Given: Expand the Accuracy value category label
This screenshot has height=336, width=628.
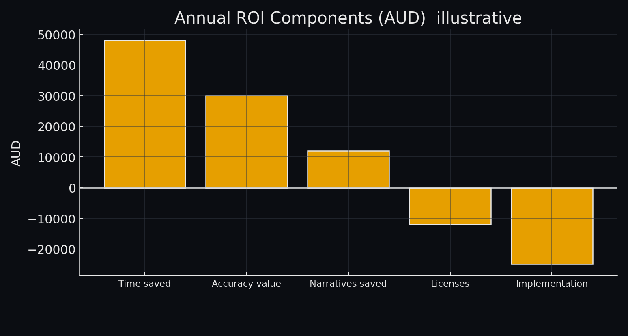Looking at the screenshot, I should click(x=246, y=284).
